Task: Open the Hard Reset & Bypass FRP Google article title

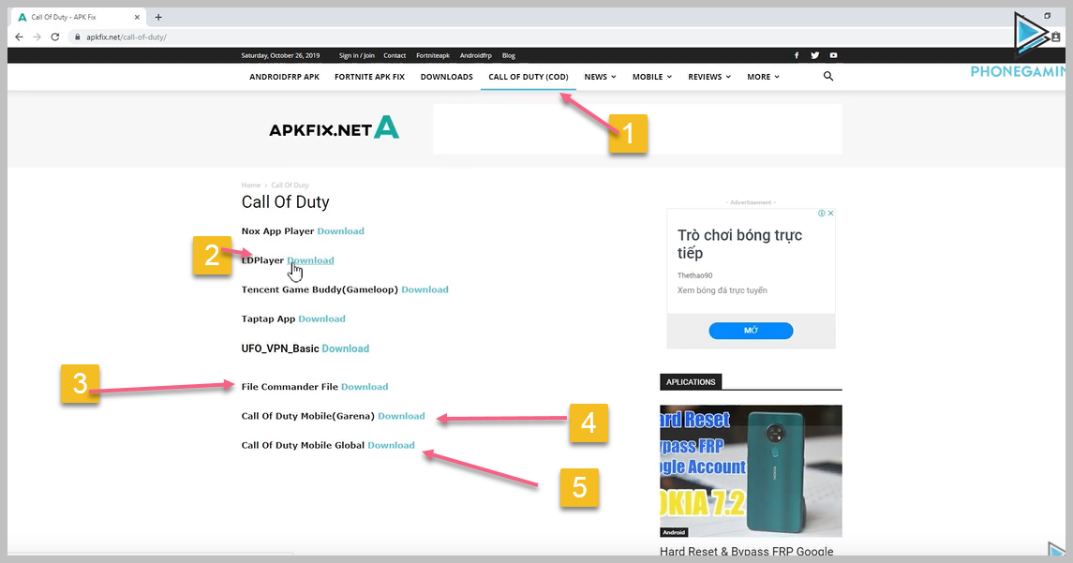Action: [x=747, y=552]
